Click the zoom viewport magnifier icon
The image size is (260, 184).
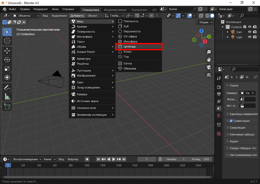point(209,52)
